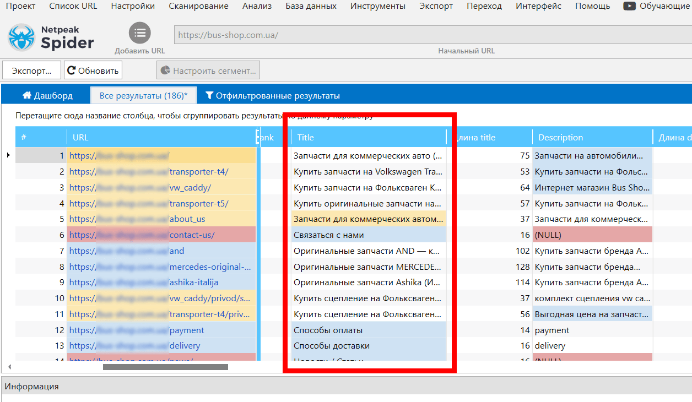Image resolution: width=692 pixels, height=402 pixels.
Task: Click the Description column header
Action: [592, 137]
